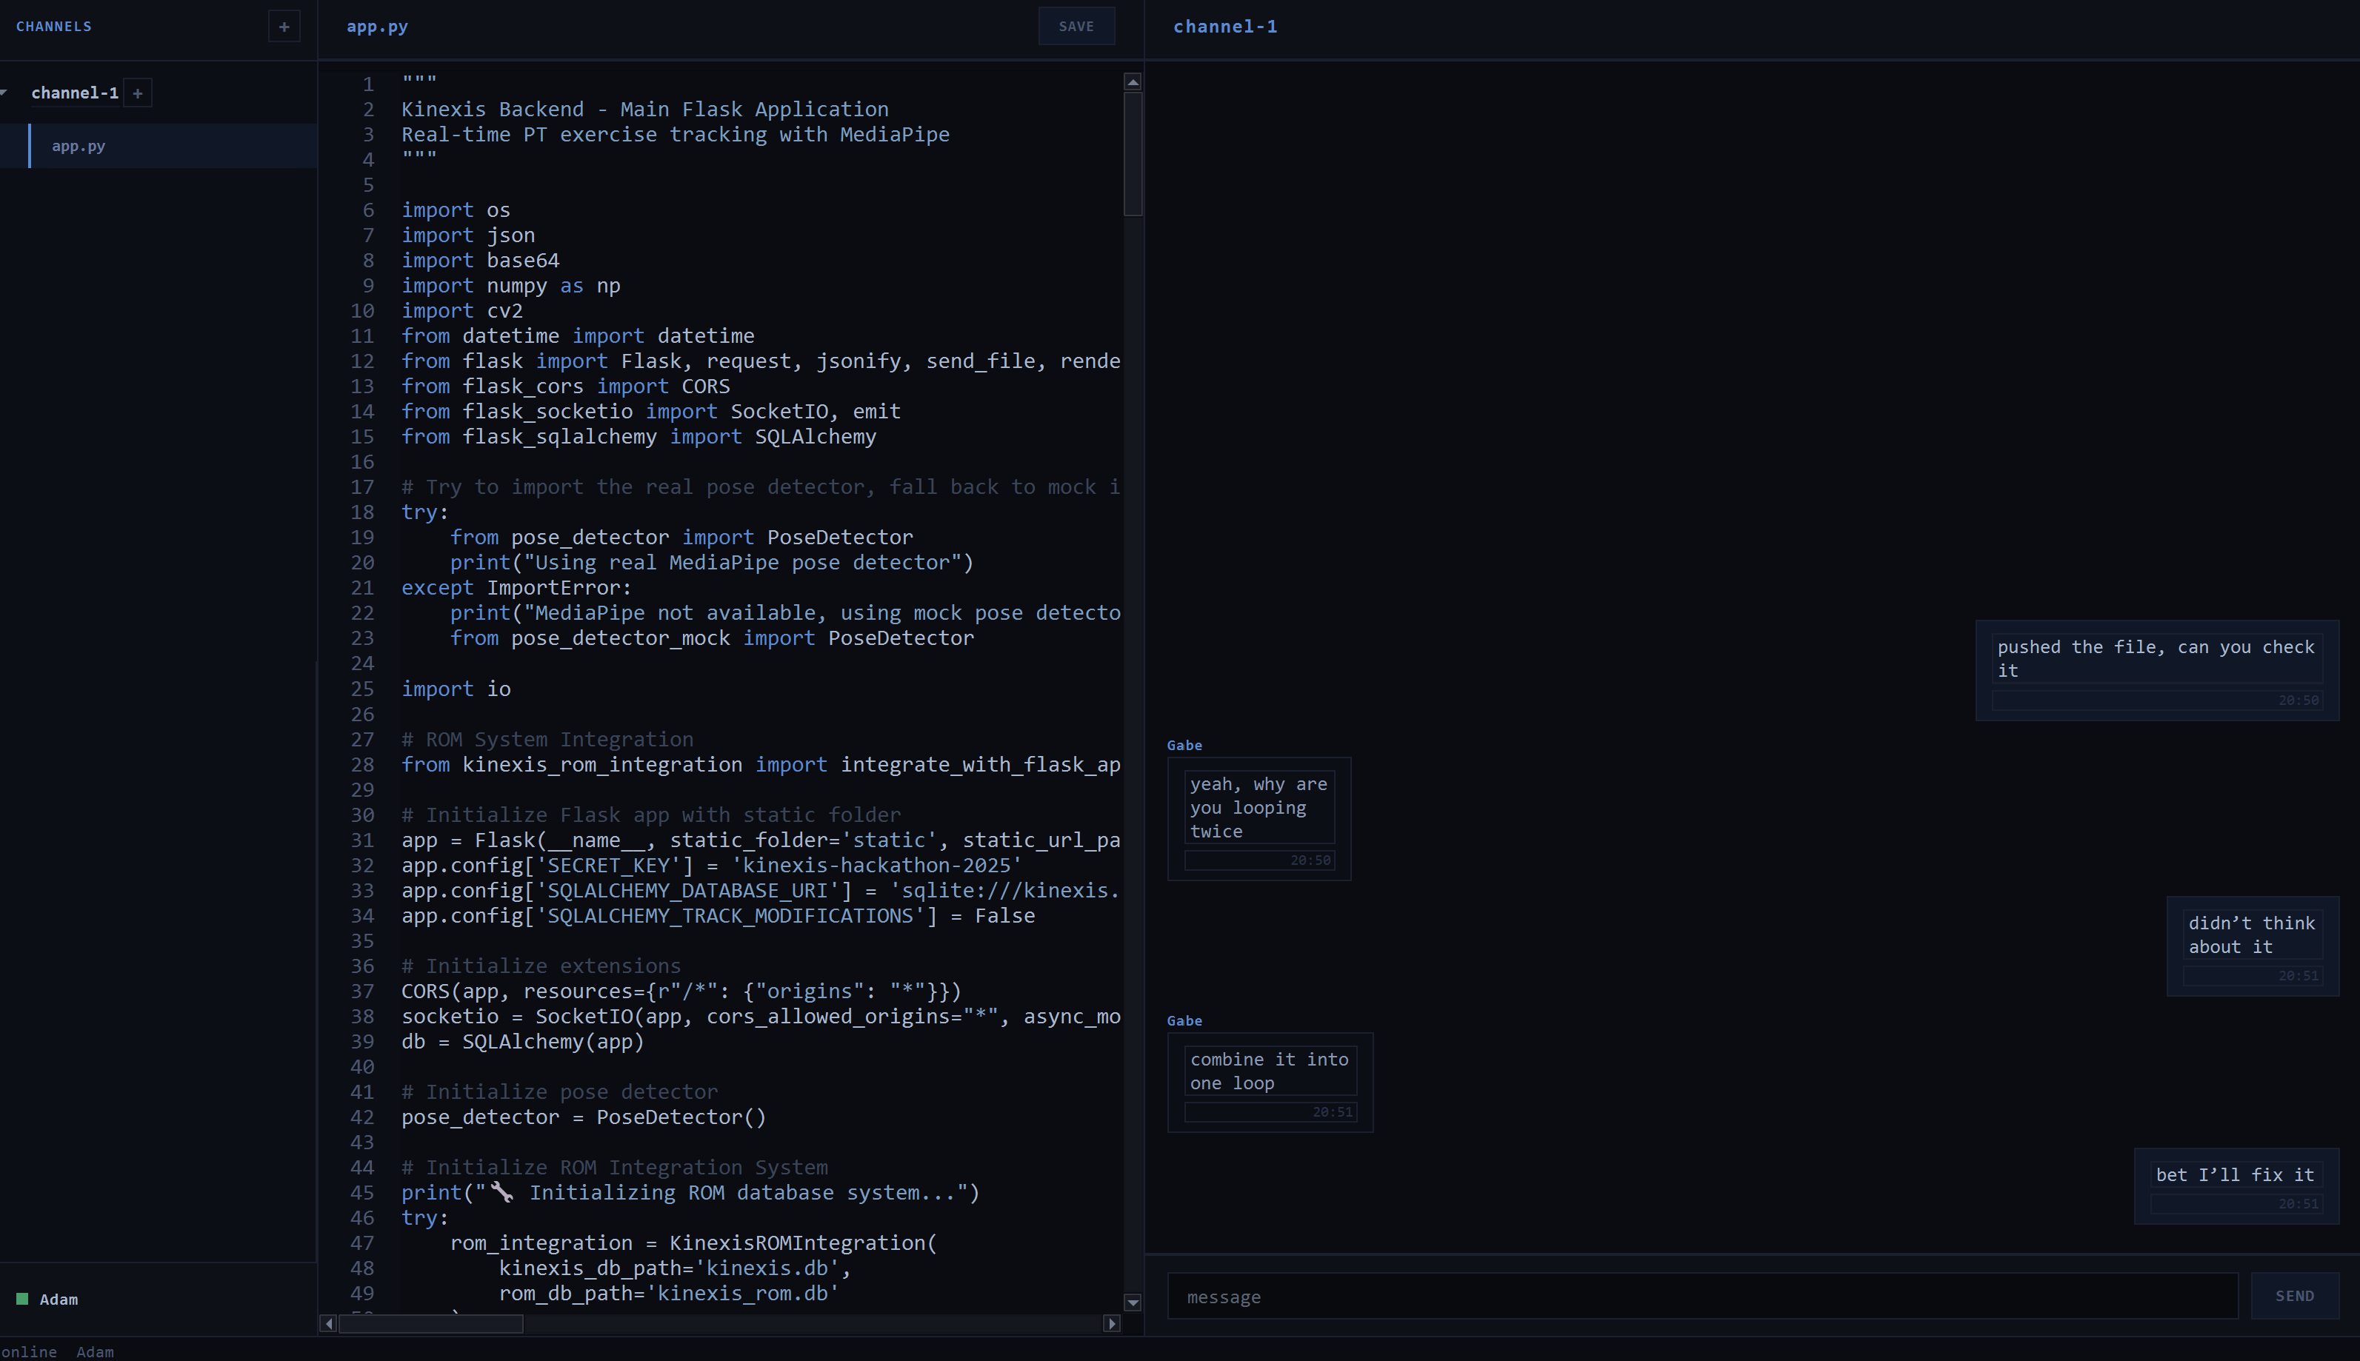Click the "combine it into one loop" message
The height and width of the screenshot is (1361, 2360).
[1269, 1071]
